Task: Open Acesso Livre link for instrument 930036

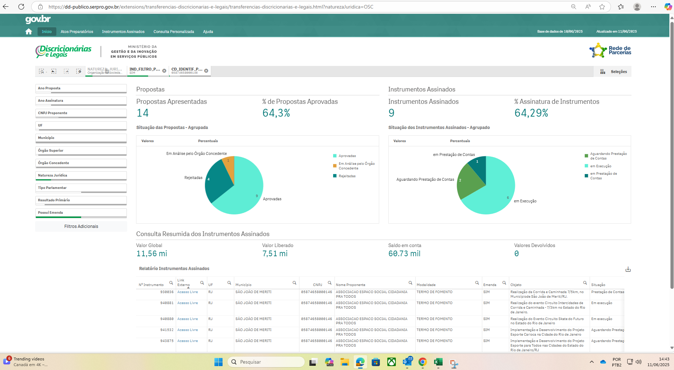Action: click(x=187, y=292)
